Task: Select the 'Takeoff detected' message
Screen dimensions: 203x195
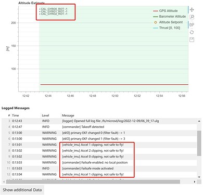Action: pos(99,127)
